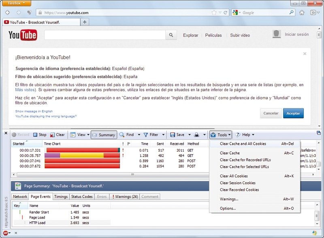Click the Google search engine dropdown icon
Viewport: 324px width, 238px height.
pos(237,13)
